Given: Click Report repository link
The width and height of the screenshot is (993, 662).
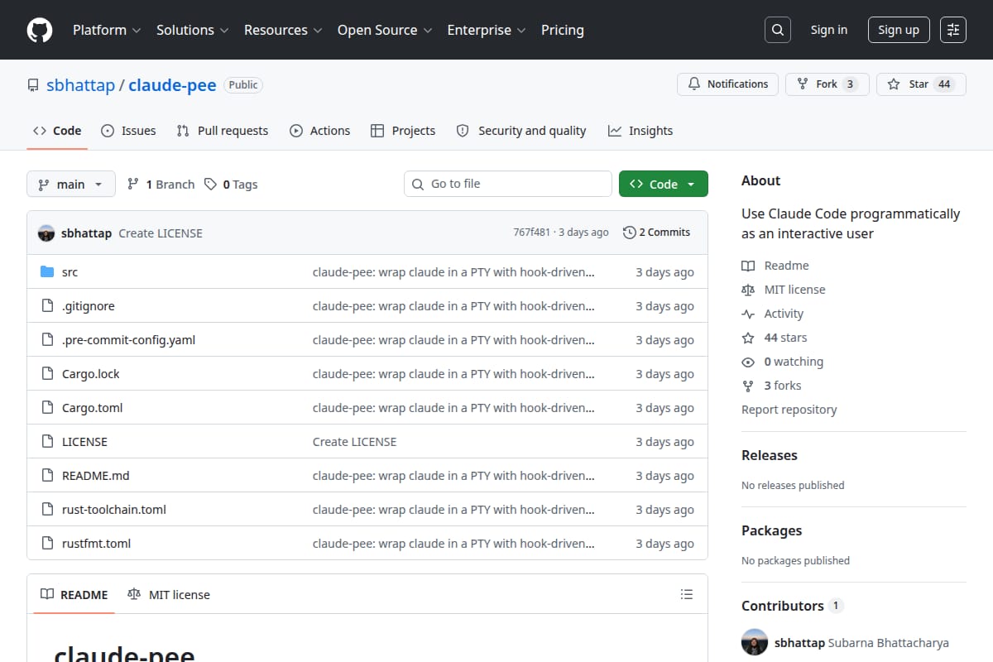Looking at the screenshot, I should (789, 410).
